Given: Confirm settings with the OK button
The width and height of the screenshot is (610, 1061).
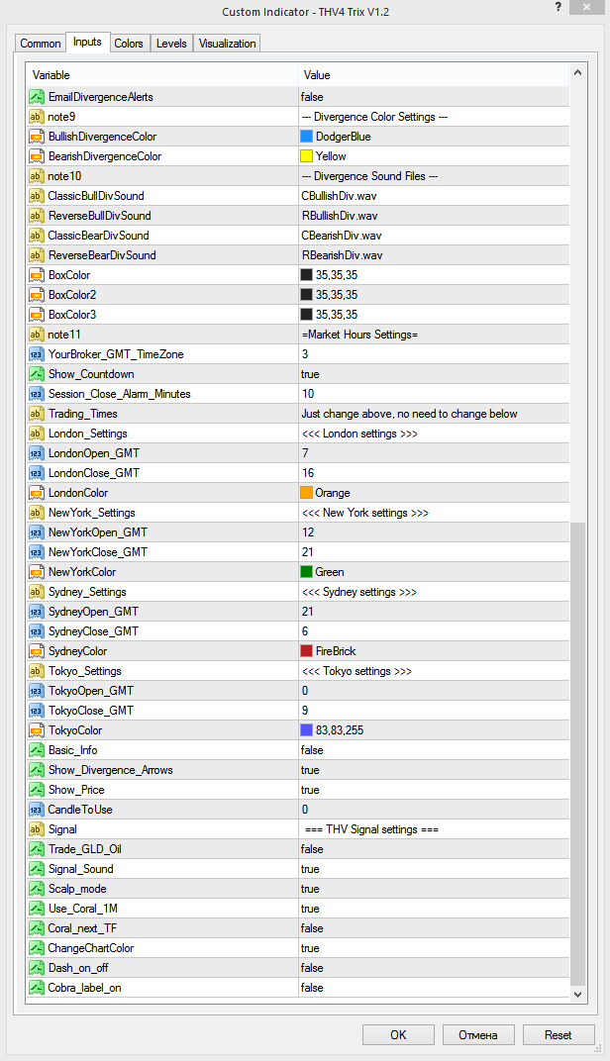Looking at the screenshot, I should [x=398, y=1034].
